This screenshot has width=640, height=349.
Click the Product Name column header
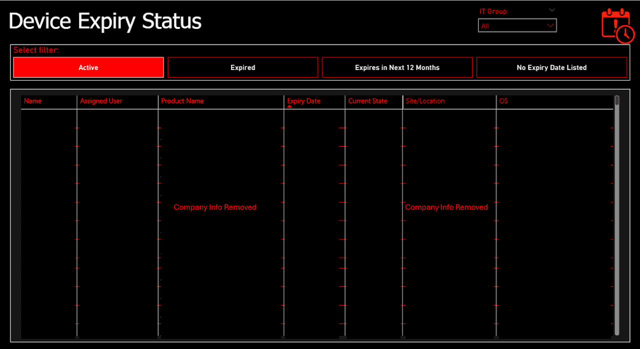pyautogui.click(x=182, y=100)
